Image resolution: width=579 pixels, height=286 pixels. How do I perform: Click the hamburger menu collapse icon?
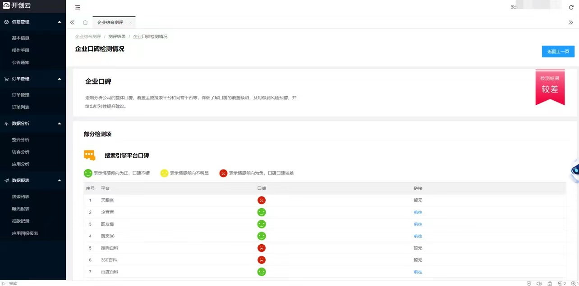click(x=78, y=8)
